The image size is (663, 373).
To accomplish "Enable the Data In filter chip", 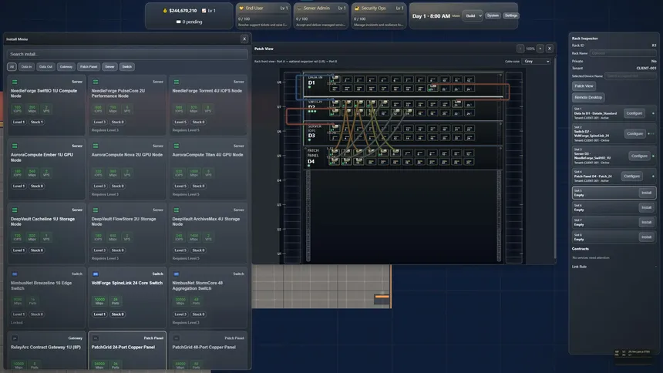I will coord(27,67).
